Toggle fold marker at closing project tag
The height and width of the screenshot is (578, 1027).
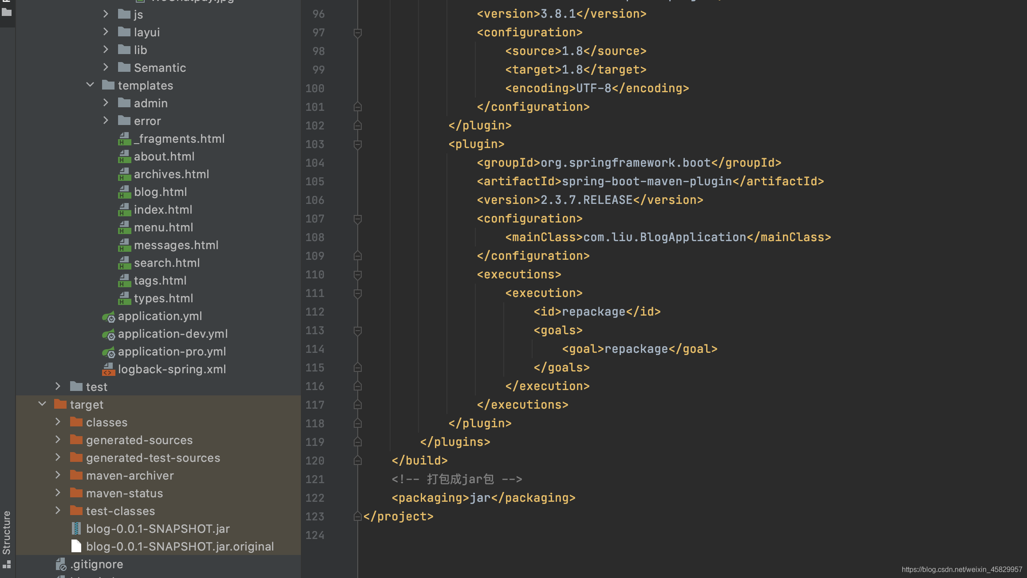pos(357,517)
